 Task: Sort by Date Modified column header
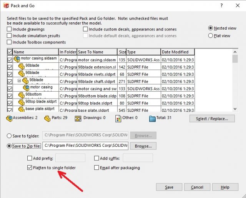(x=178, y=52)
